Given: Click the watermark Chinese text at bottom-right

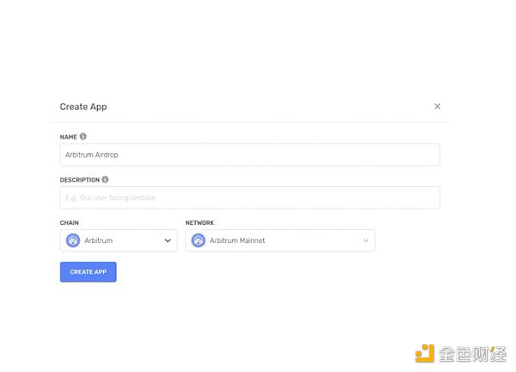Looking at the screenshot, I should pos(473,354).
